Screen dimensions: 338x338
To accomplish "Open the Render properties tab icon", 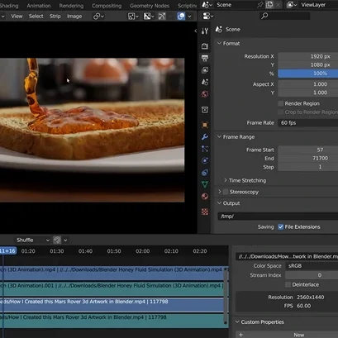I will pos(205,46).
